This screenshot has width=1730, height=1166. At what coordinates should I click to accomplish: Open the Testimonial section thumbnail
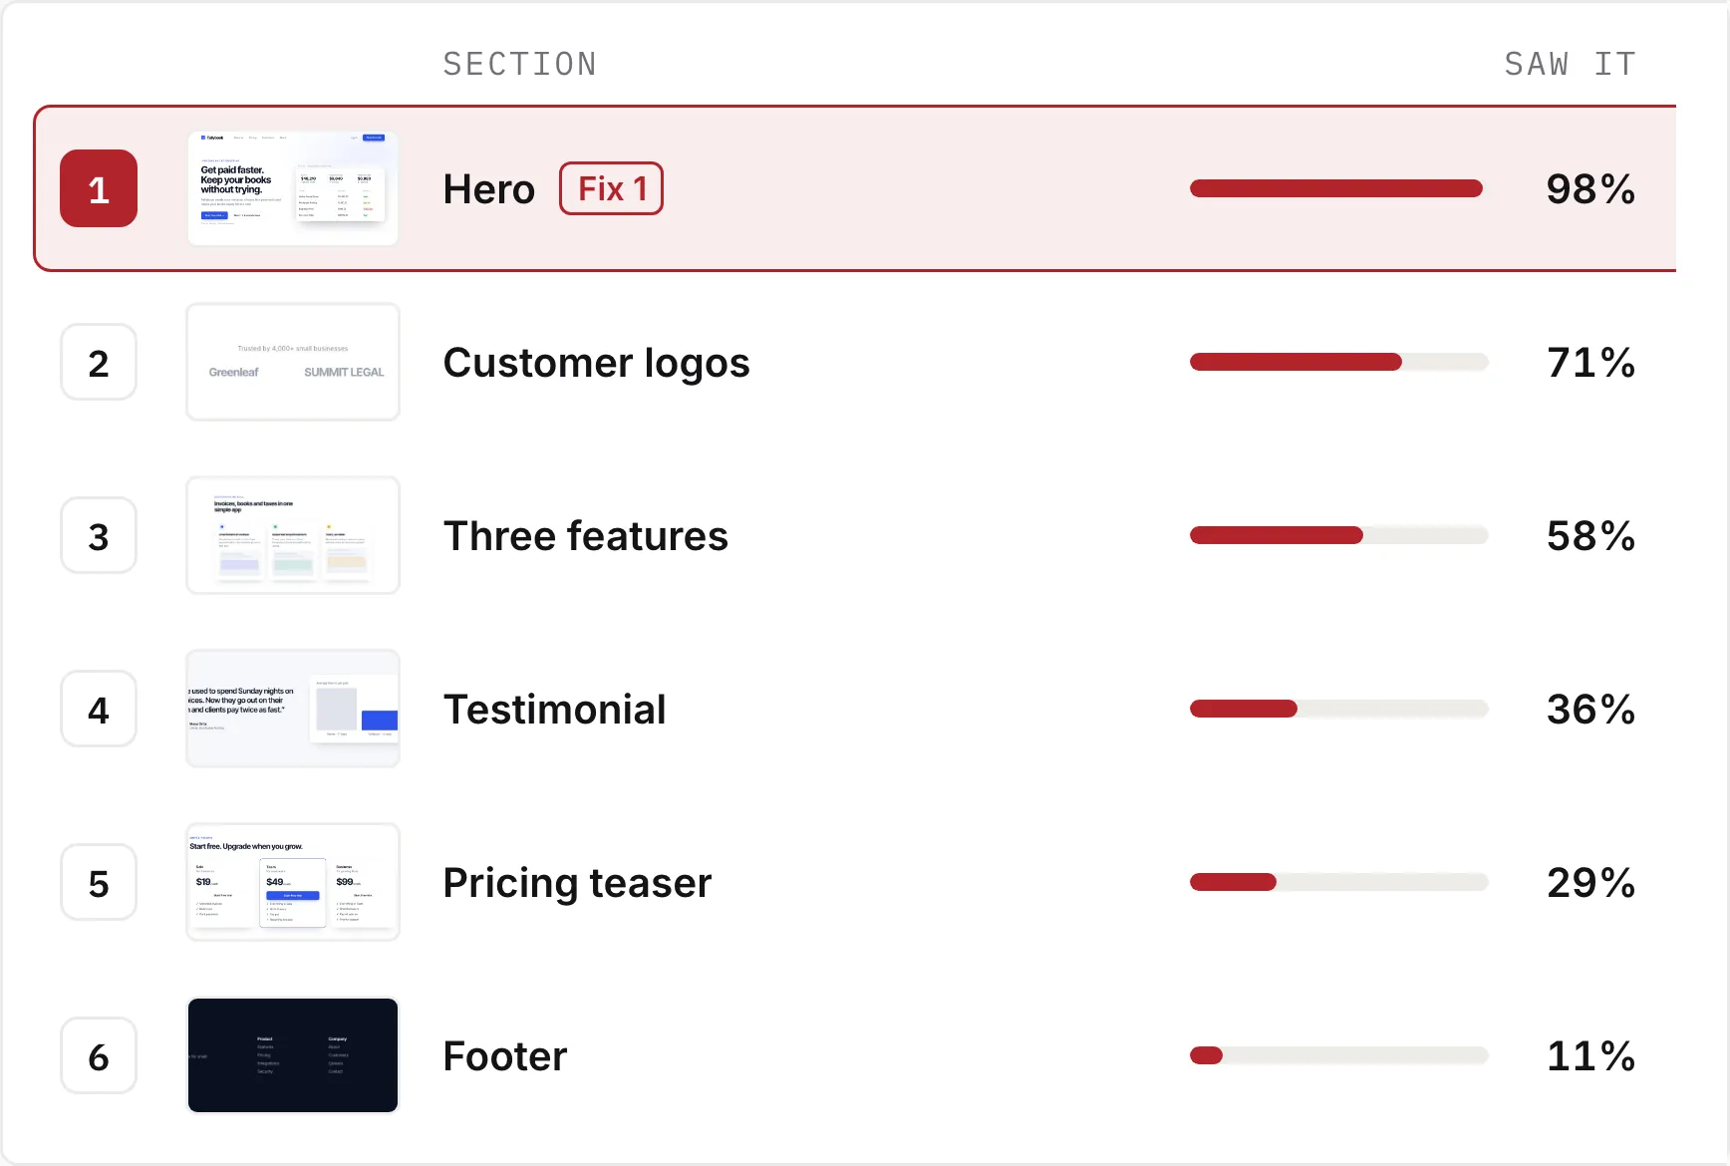click(x=293, y=709)
